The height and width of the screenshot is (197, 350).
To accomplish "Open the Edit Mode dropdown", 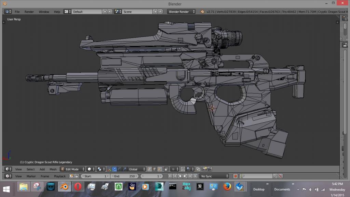I will click(x=72, y=169).
